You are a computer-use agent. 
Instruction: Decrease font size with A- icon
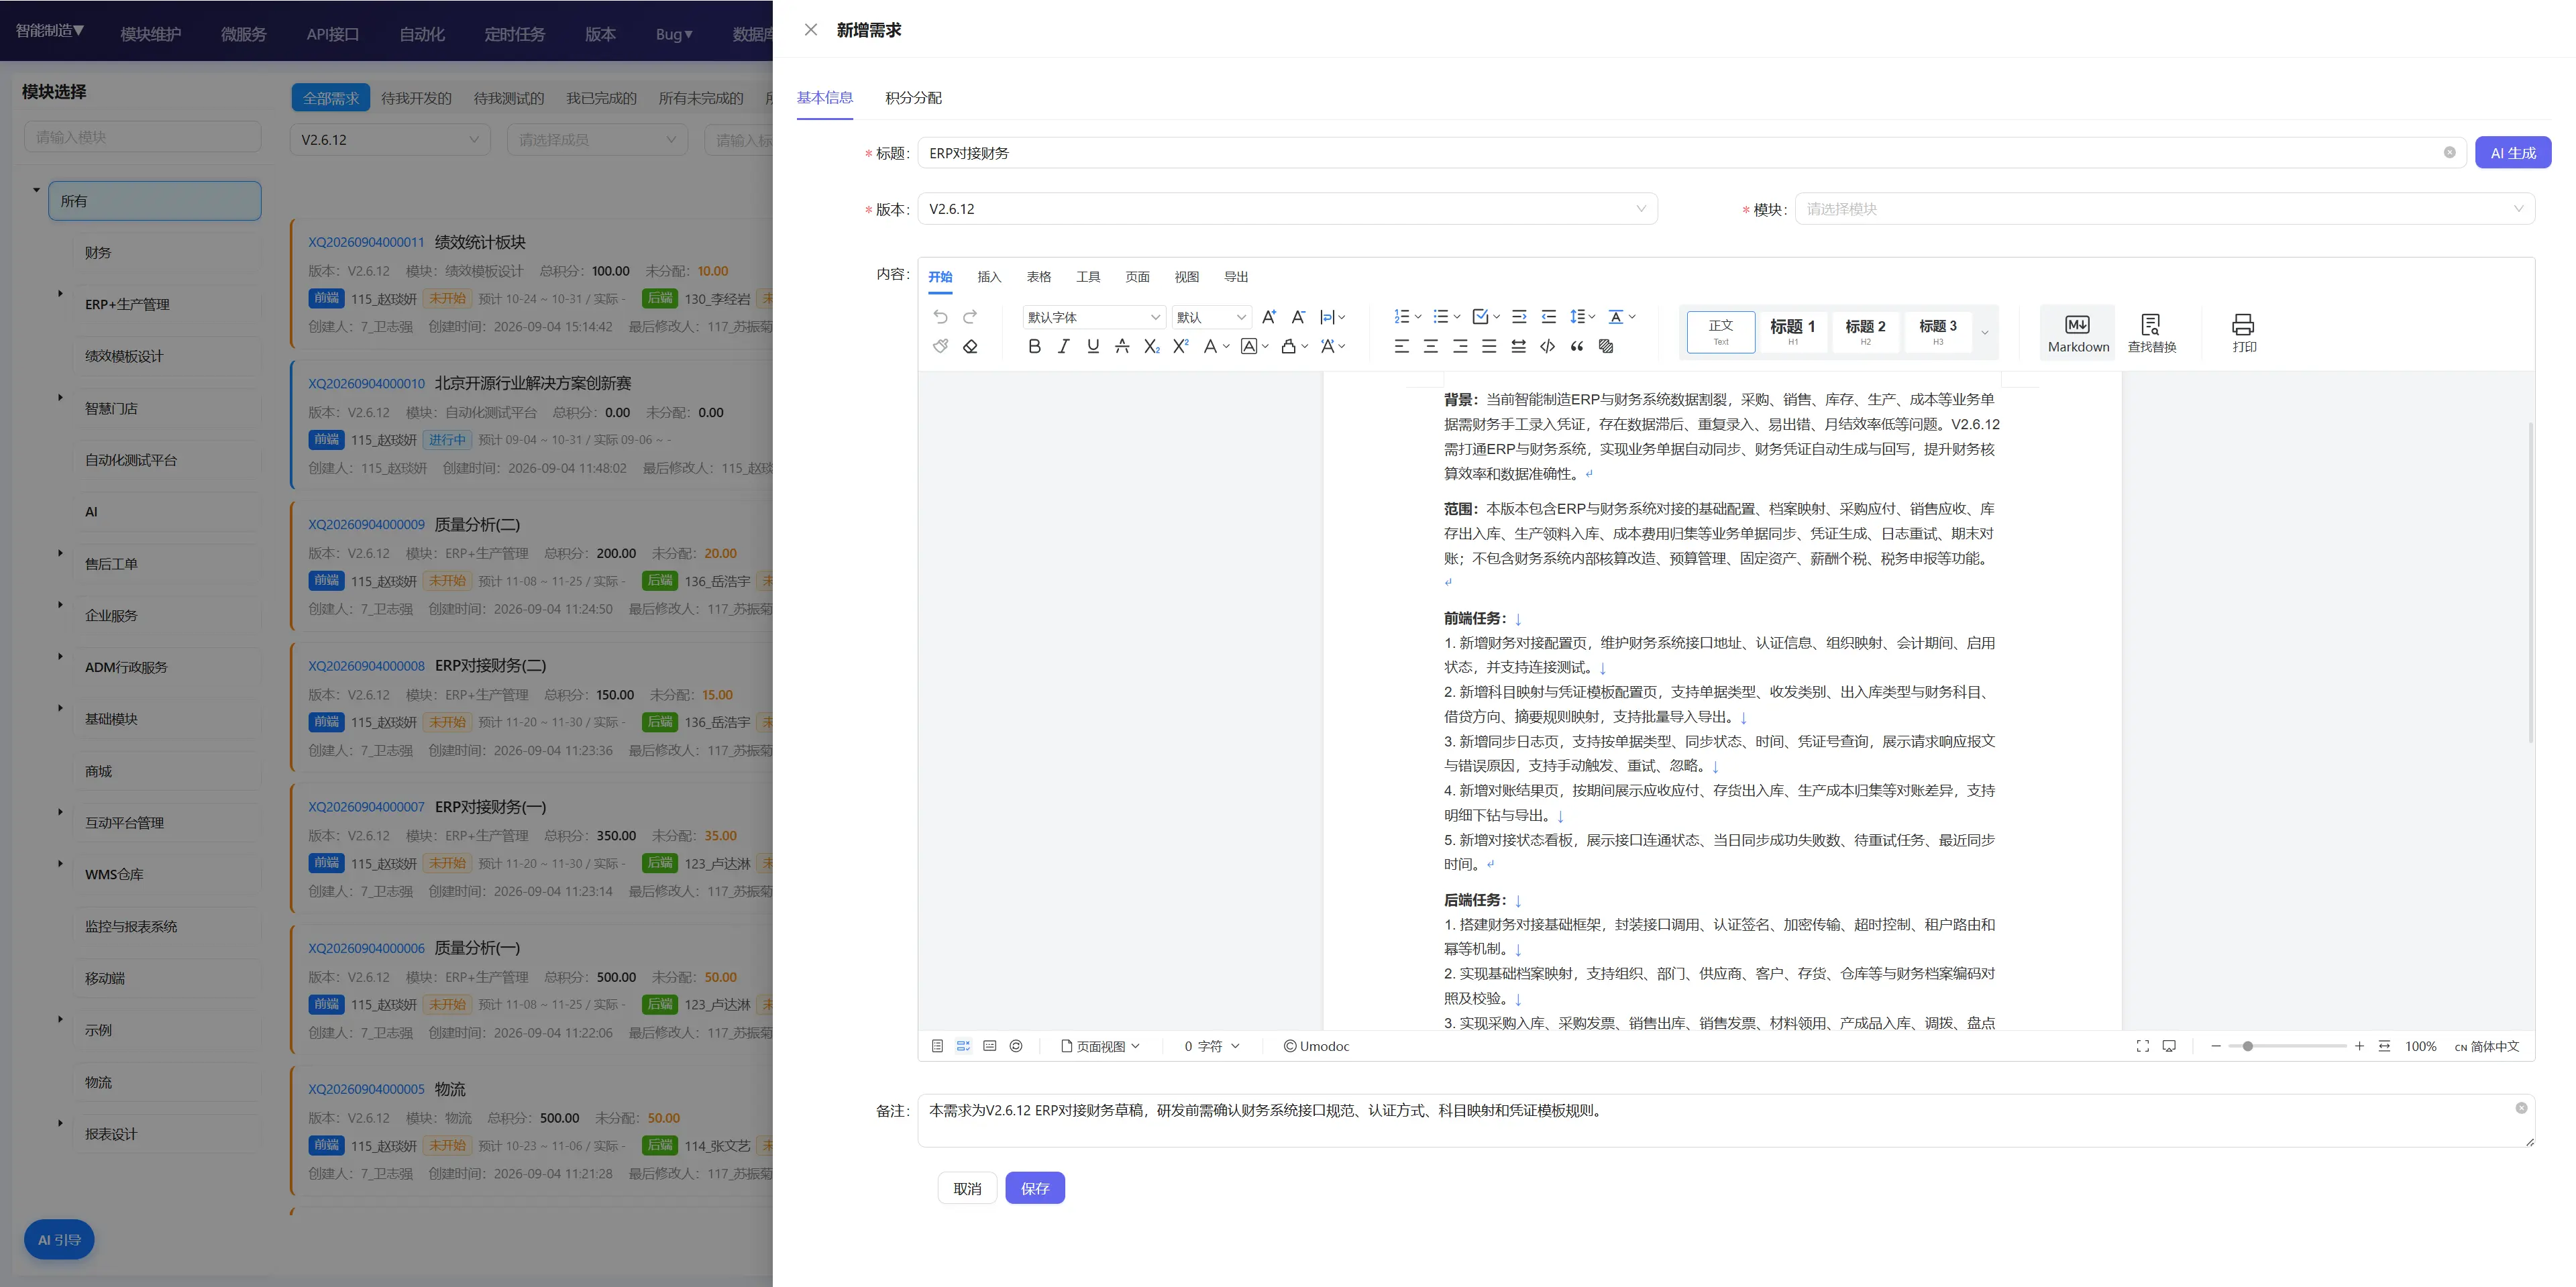click(x=1298, y=317)
